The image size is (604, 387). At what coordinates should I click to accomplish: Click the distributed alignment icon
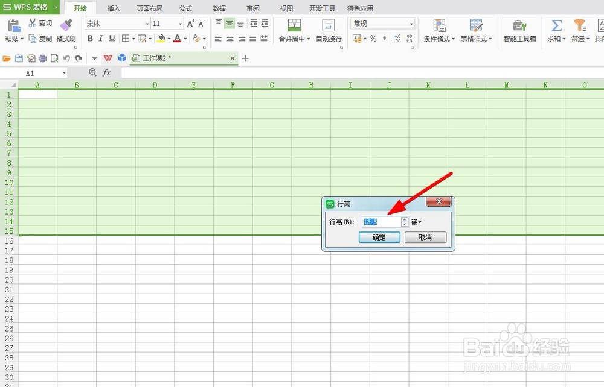click(x=264, y=39)
